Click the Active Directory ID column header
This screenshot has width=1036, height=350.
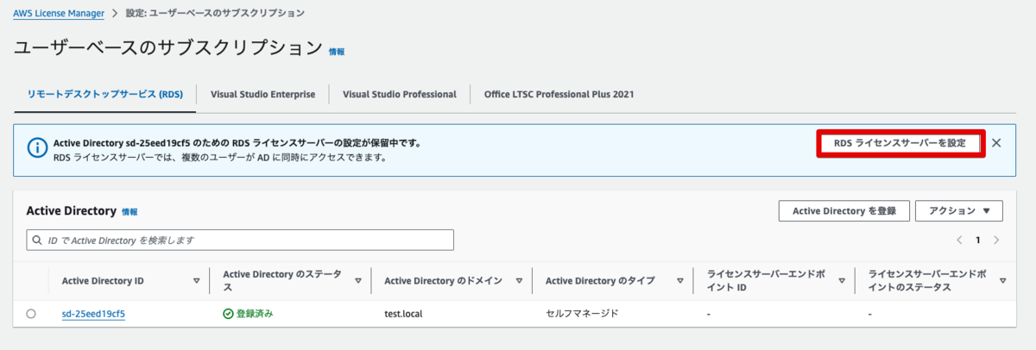(103, 280)
